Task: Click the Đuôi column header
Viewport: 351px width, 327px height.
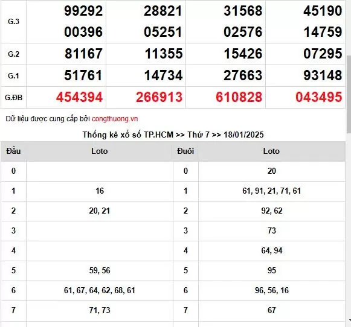Action: point(185,151)
